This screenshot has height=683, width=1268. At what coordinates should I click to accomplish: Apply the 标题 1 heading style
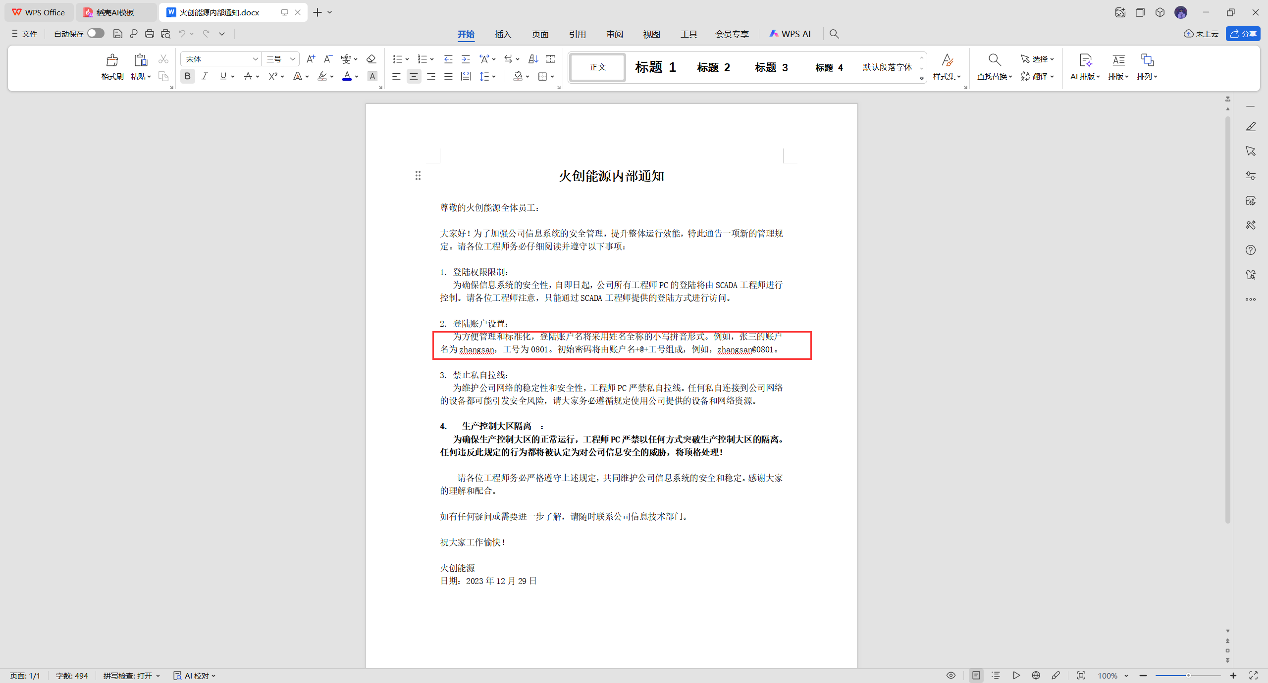click(655, 67)
